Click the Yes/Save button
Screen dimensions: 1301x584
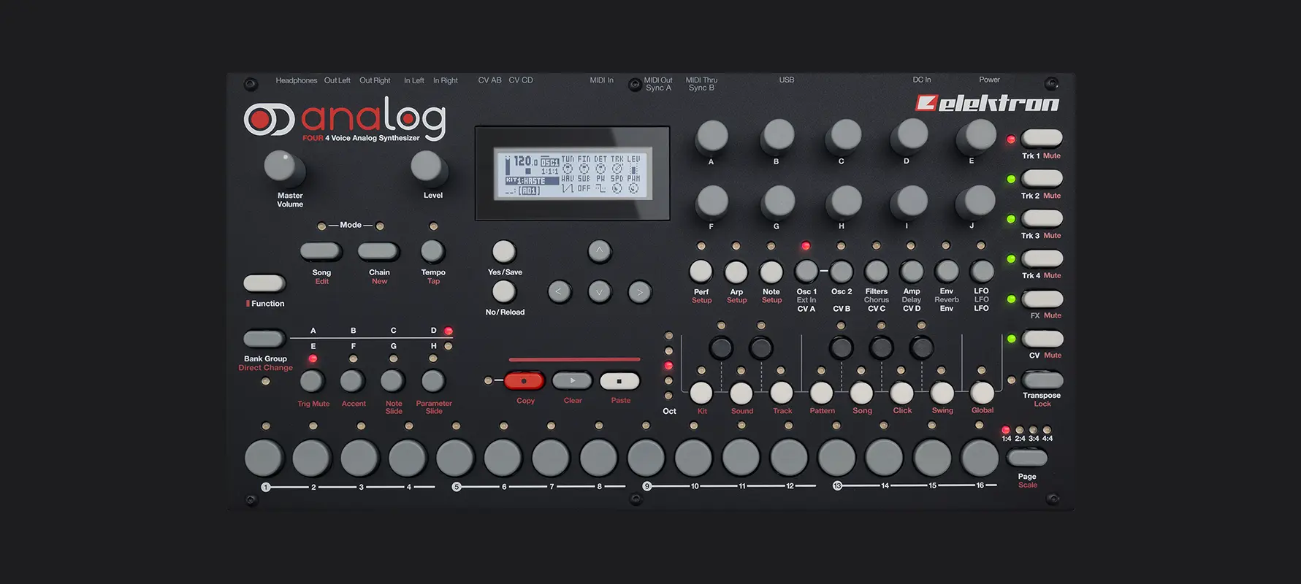pyautogui.click(x=503, y=252)
